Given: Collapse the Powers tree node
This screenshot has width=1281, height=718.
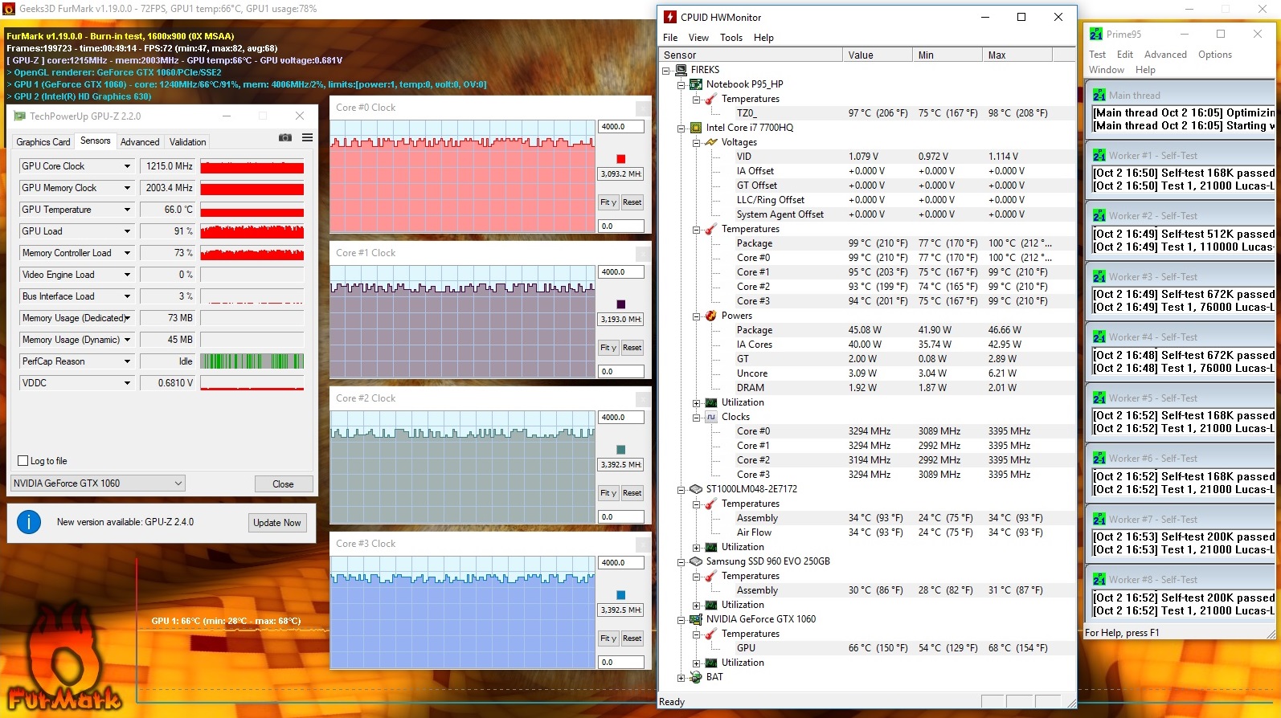Looking at the screenshot, I should [x=697, y=316].
